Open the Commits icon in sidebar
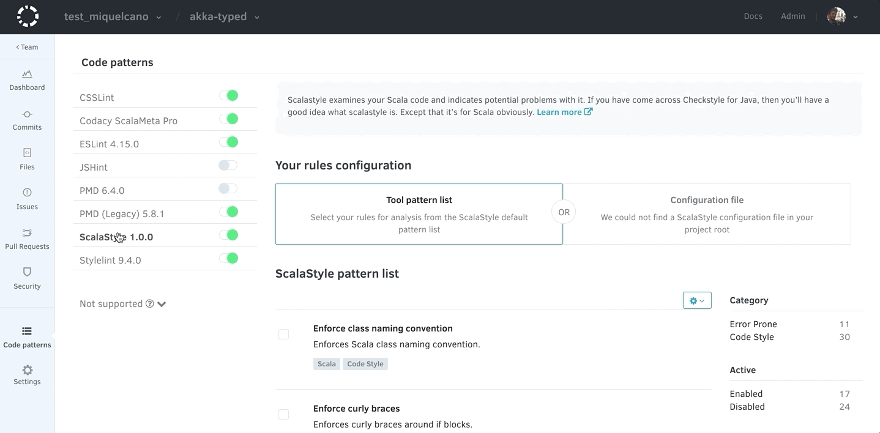This screenshot has height=433, width=880. [27, 114]
